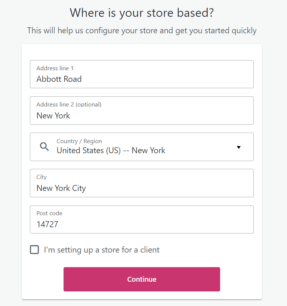Viewport: 287px width, 306px height.
Task: Click the Country / Region label
Action: (79, 141)
